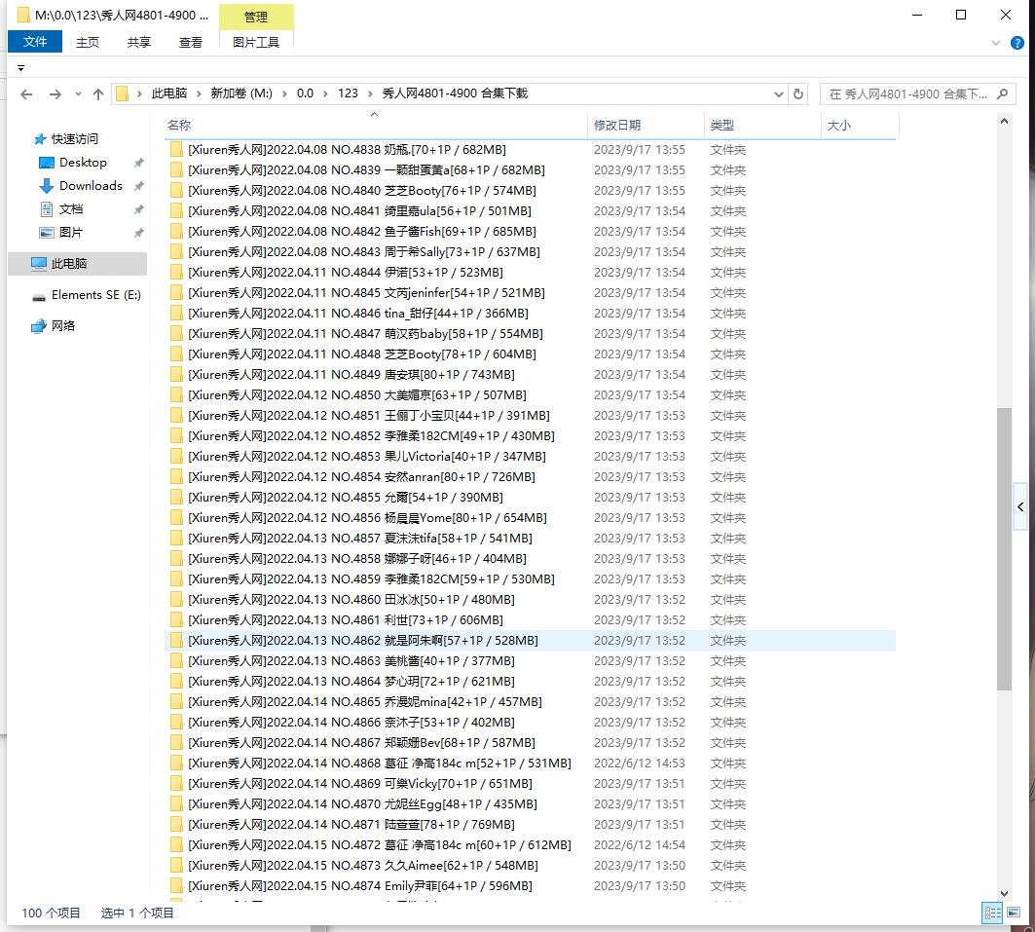Click the Back navigation arrow
The height and width of the screenshot is (932, 1035).
(x=26, y=94)
